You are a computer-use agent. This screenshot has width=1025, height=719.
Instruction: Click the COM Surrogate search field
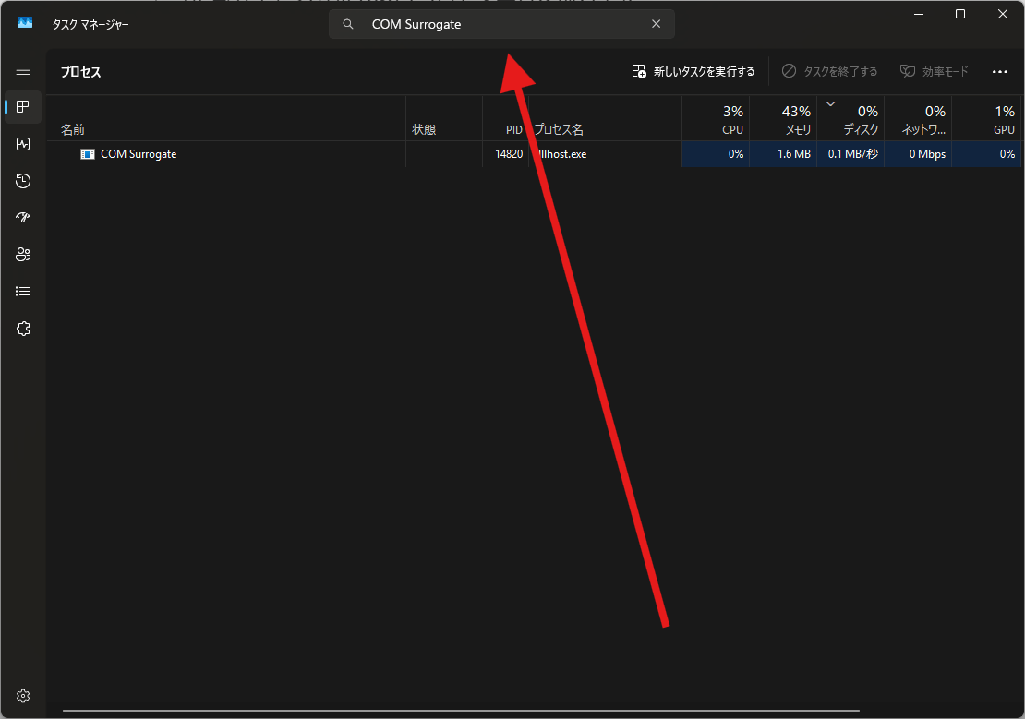tap(499, 24)
